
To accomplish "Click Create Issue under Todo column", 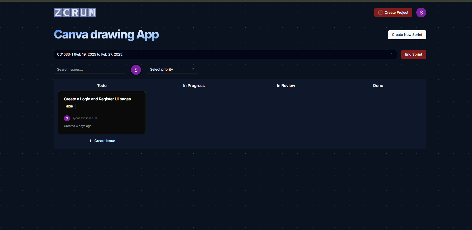I will [102, 141].
